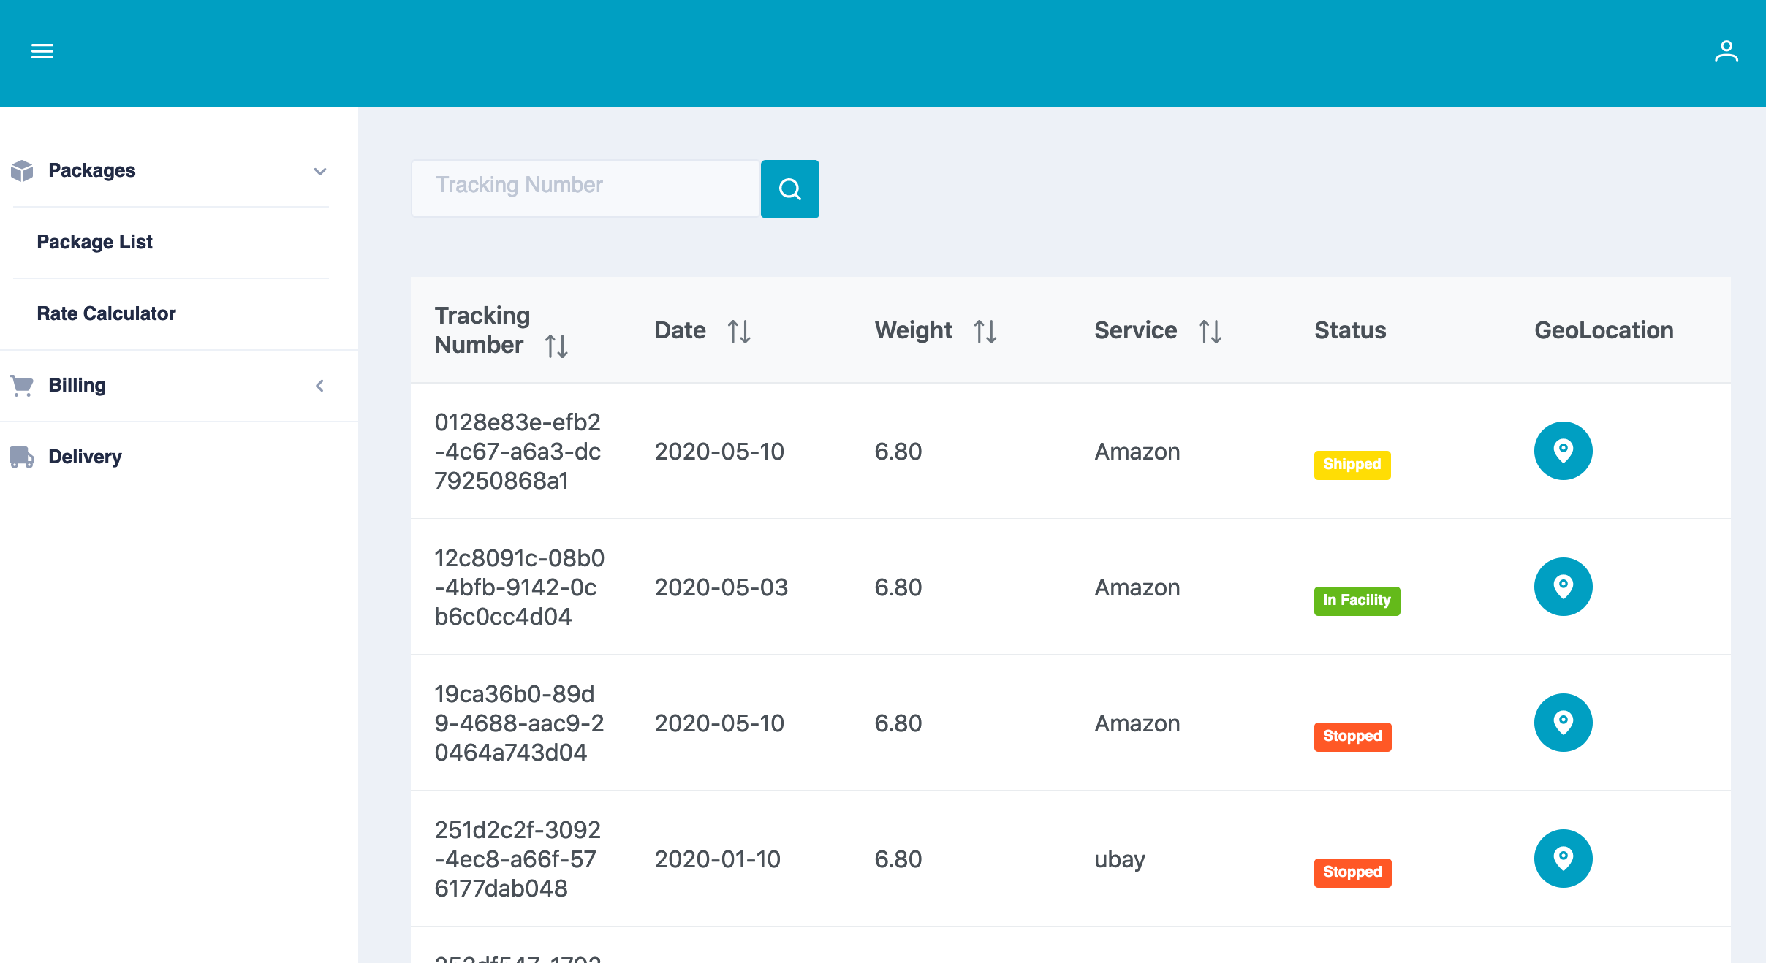Image resolution: width=1766 pixels, height=963 pixels.
Task: Open Package List menu item
Action: point(95,242)
